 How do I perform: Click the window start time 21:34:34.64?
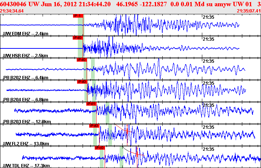[x=12, y=11]
